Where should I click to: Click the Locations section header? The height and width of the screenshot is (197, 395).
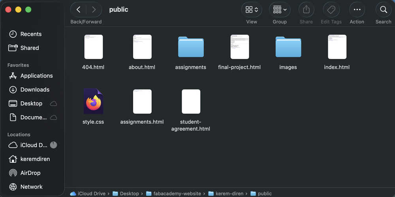pos(19,134)
